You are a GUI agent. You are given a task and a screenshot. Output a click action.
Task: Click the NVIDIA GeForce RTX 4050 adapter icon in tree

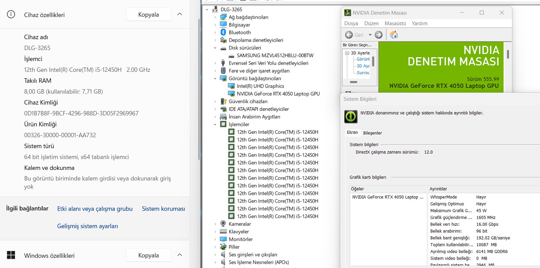pyautogui.click(x=232, y=94)
